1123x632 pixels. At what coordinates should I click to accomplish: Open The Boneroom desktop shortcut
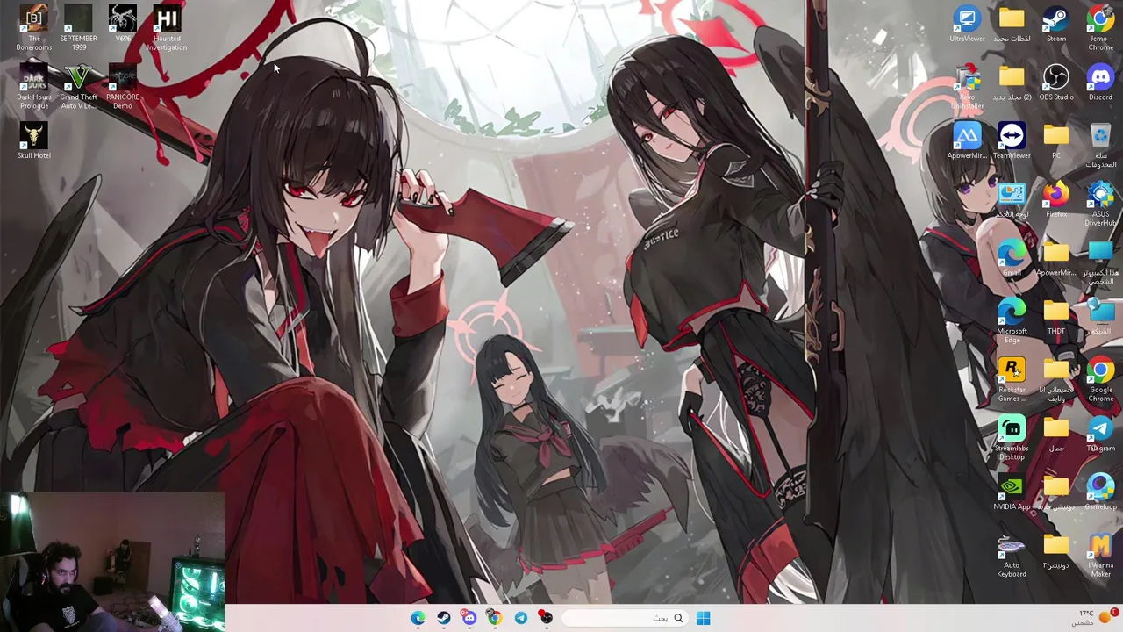click(34, 28)
